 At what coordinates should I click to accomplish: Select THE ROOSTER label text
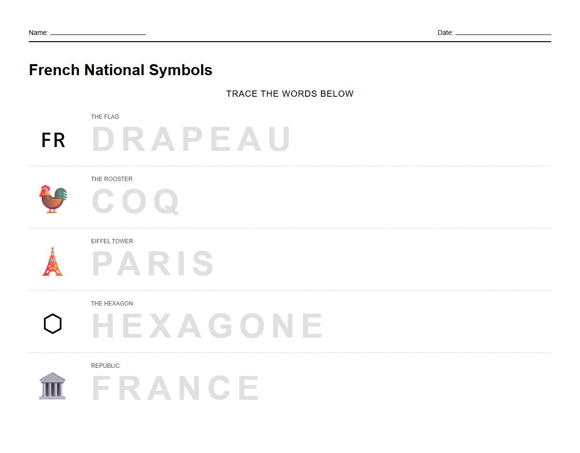click(x=112, y=179)
